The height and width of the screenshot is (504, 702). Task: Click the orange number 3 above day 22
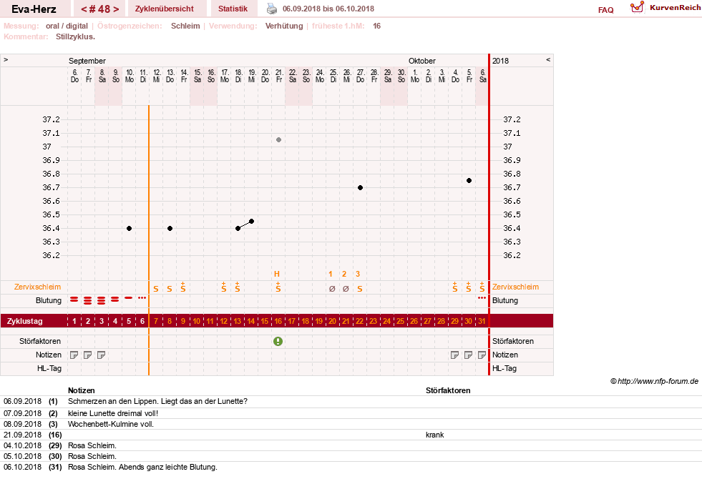point(358,274)
